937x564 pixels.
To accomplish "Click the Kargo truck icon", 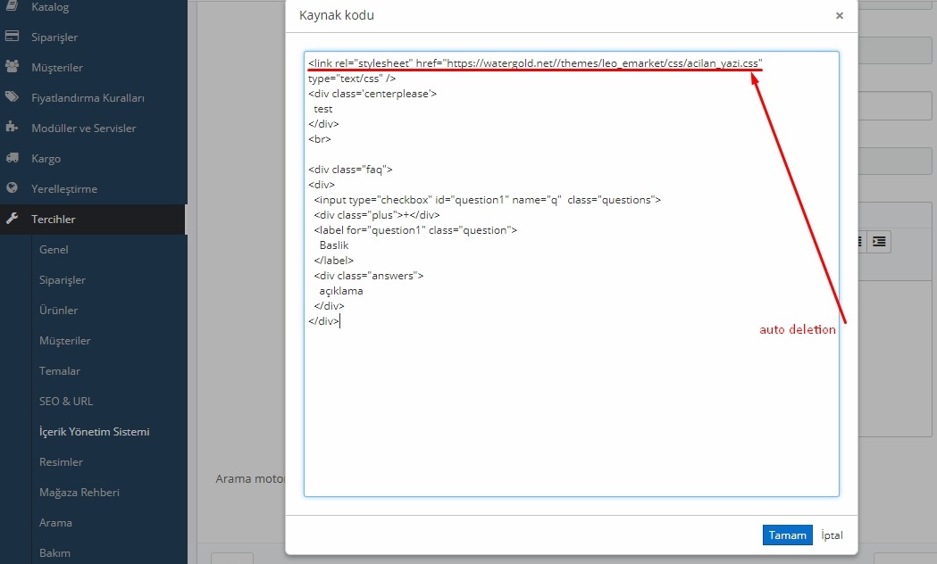I will (12, 158).
